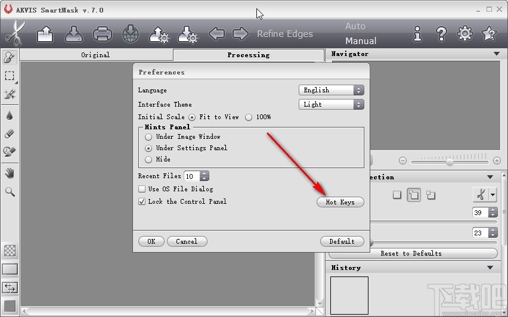
Task: Select Under Image Window radio button
Action: [148, 137]
